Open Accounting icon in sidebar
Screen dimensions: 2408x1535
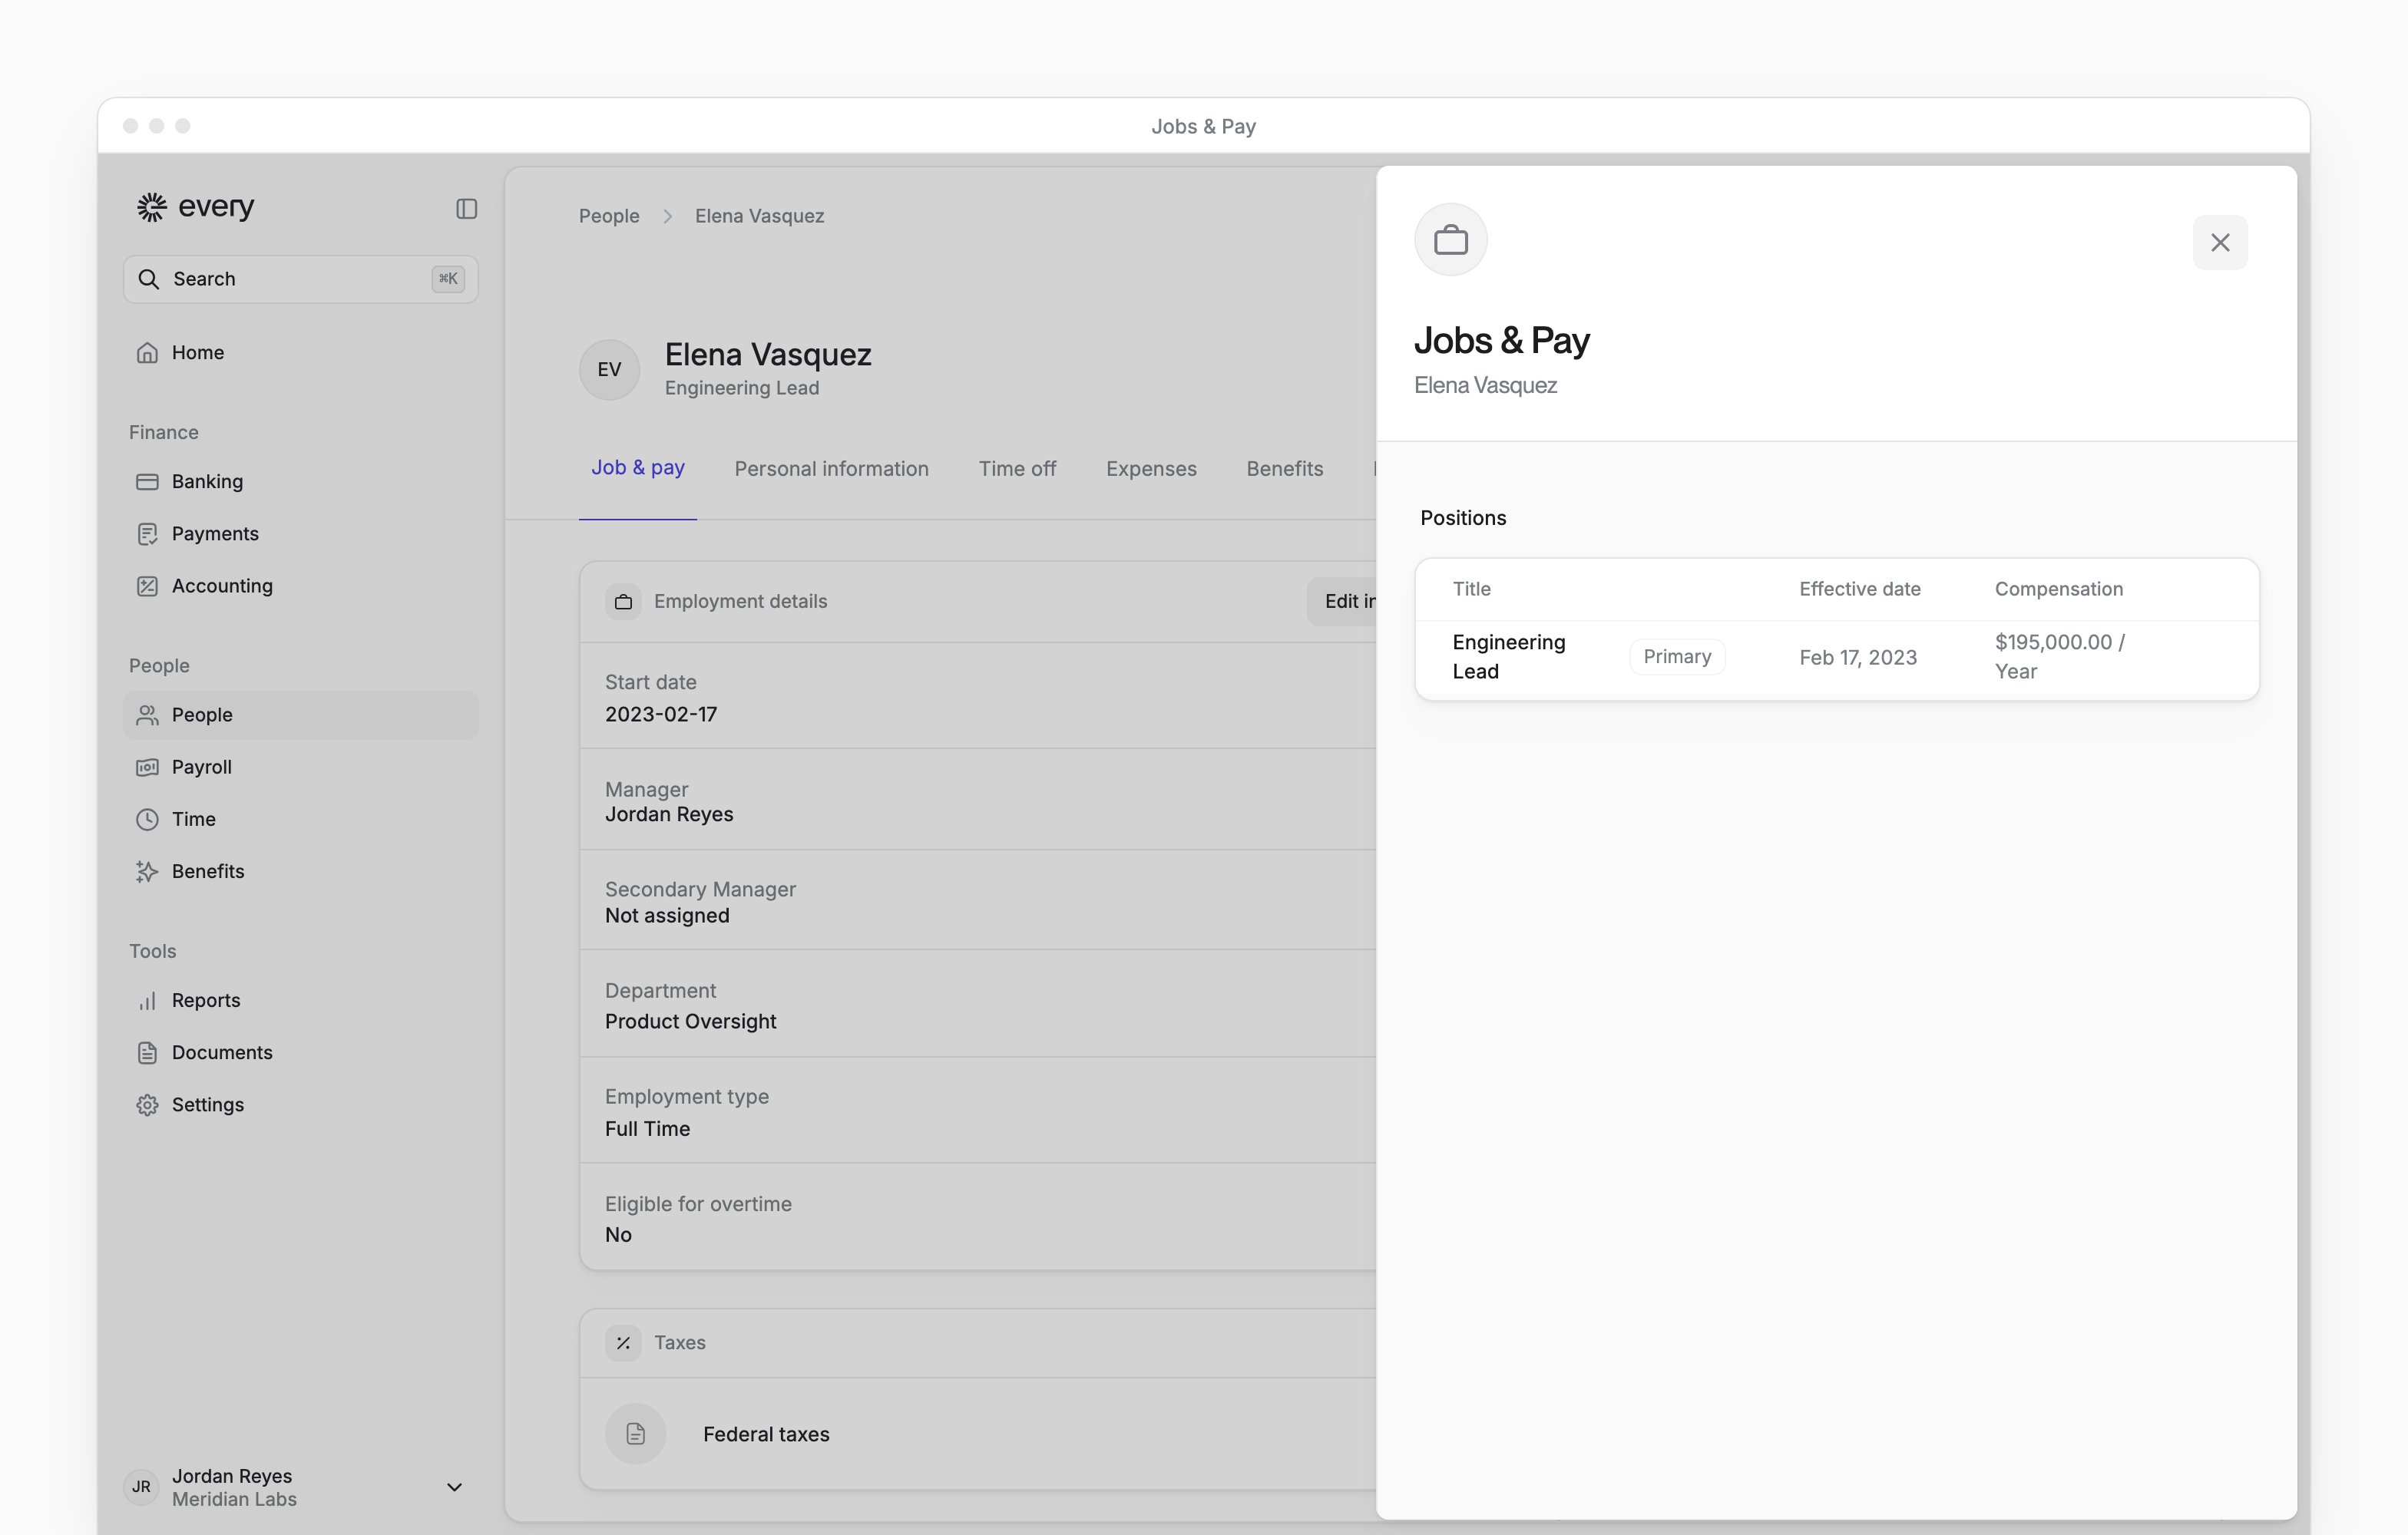pos(147,586)
